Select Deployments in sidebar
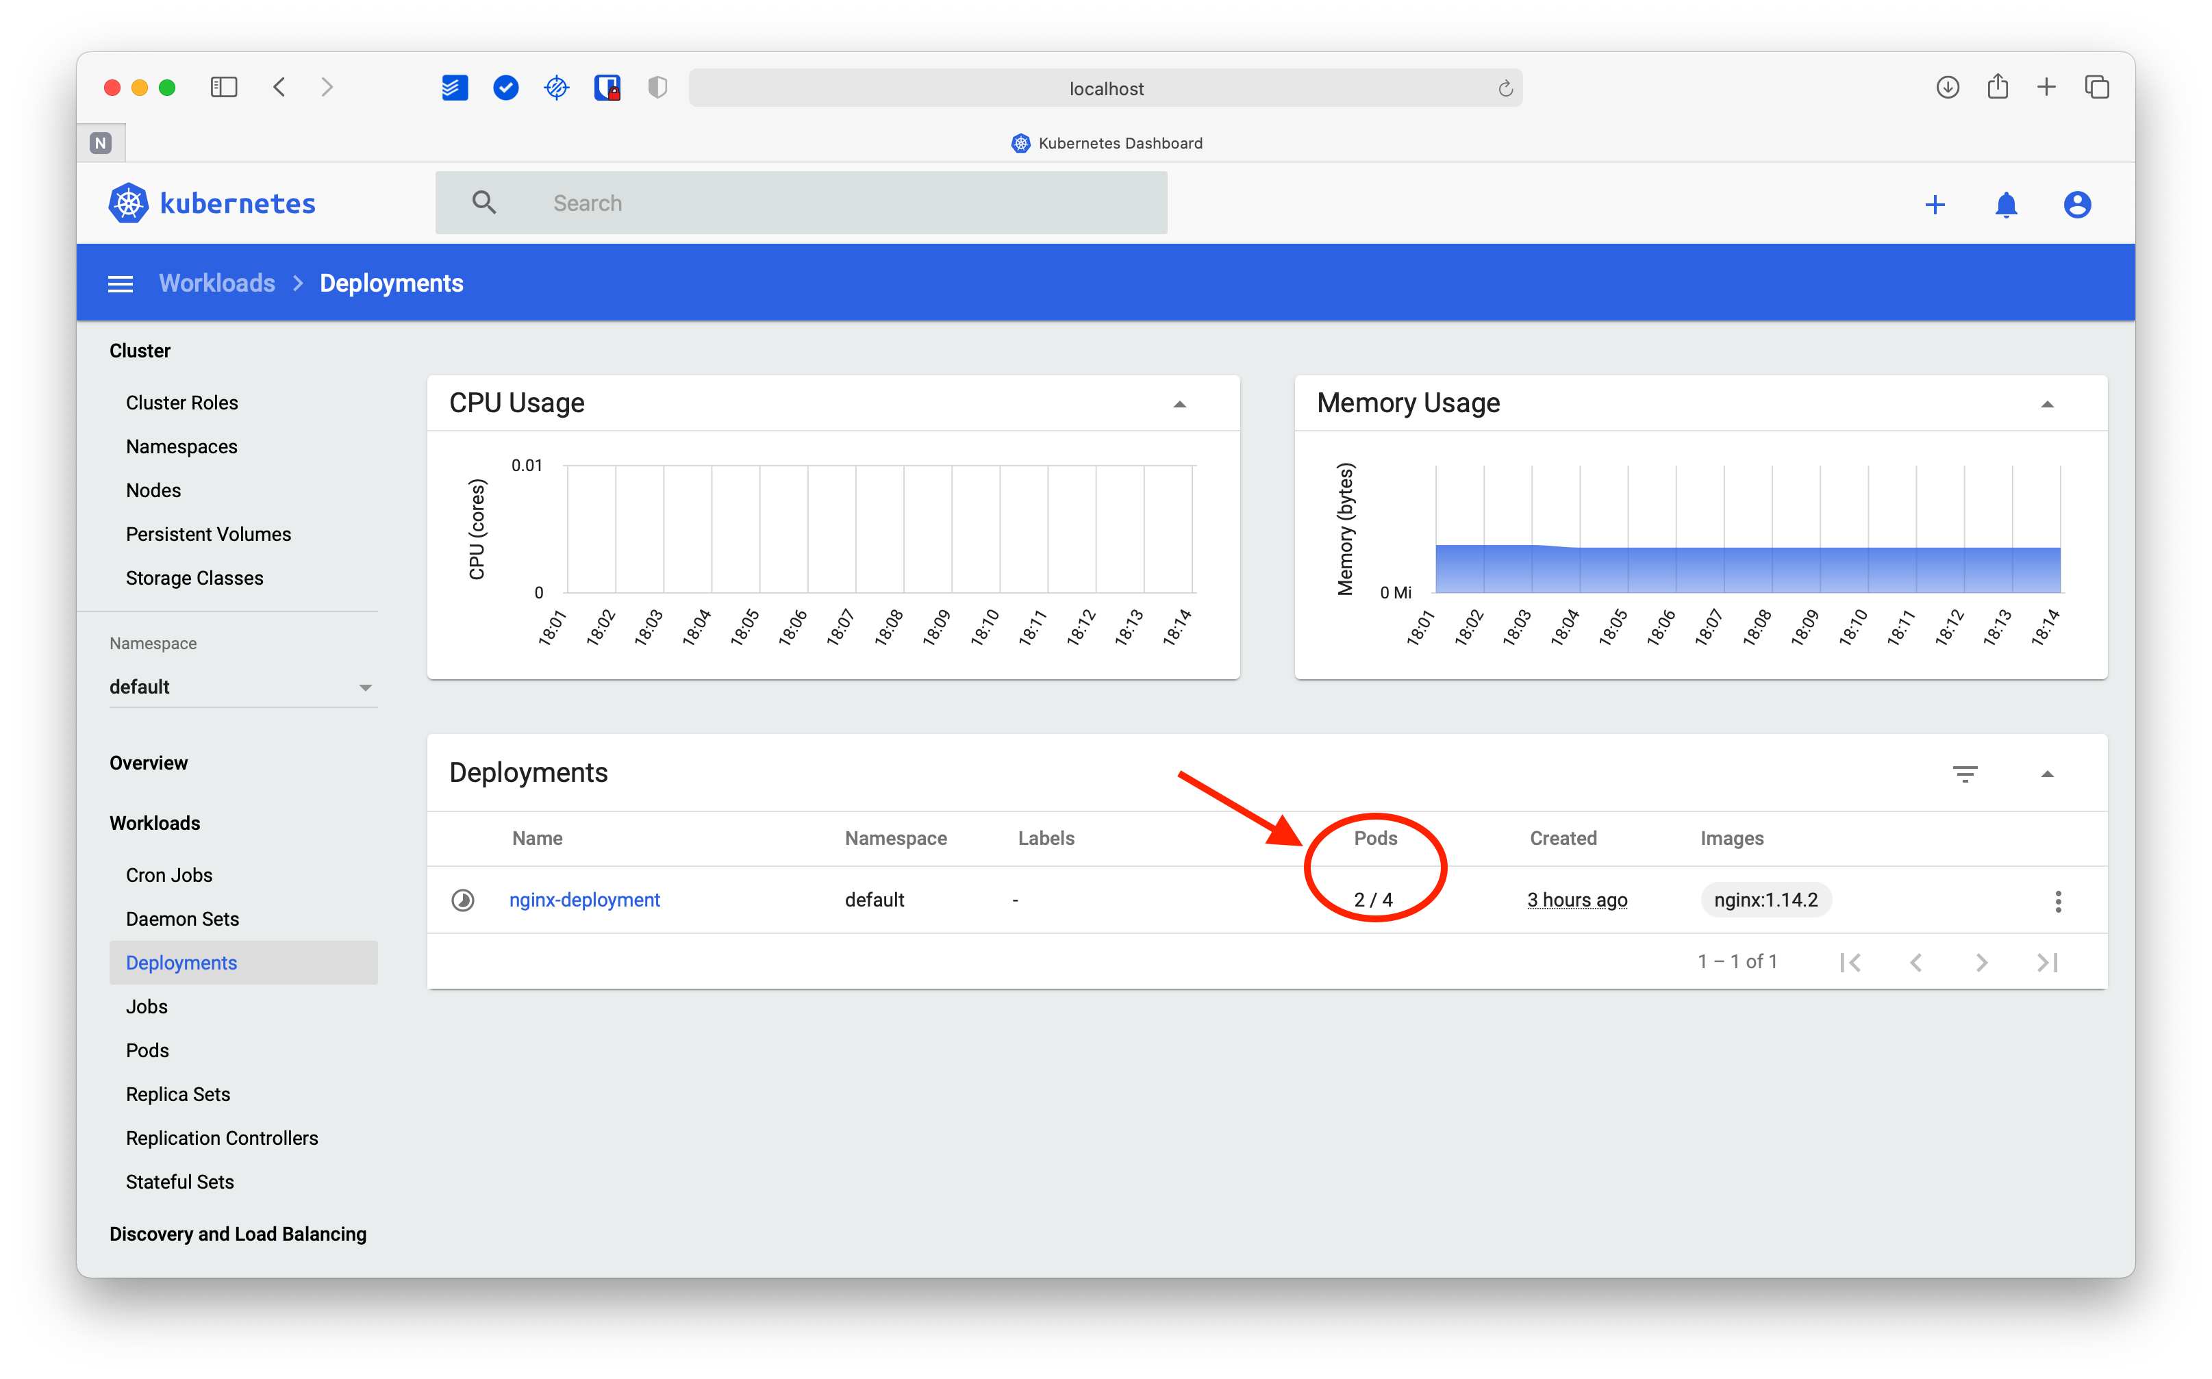2212x1379 pixels. point(242,962)
